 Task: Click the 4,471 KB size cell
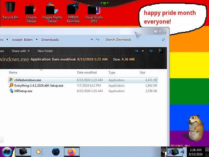[151, 80]
